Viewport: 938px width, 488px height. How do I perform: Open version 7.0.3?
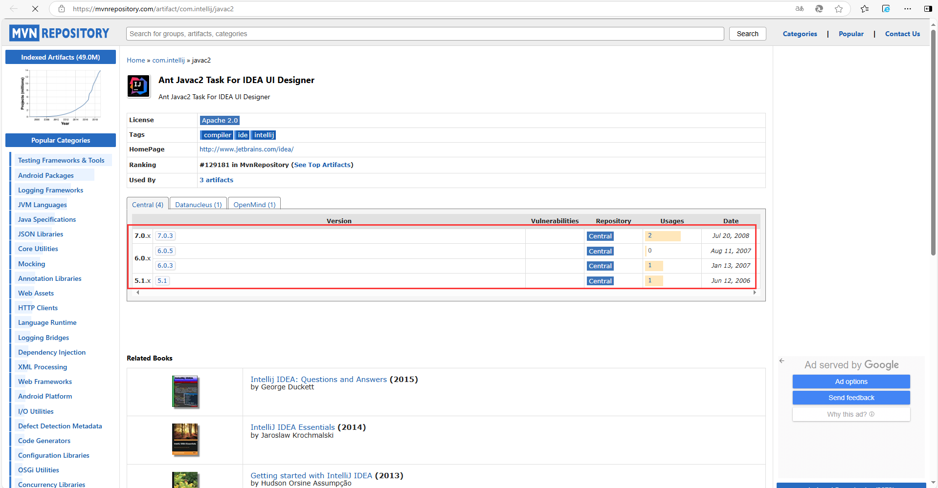point(165,235)
